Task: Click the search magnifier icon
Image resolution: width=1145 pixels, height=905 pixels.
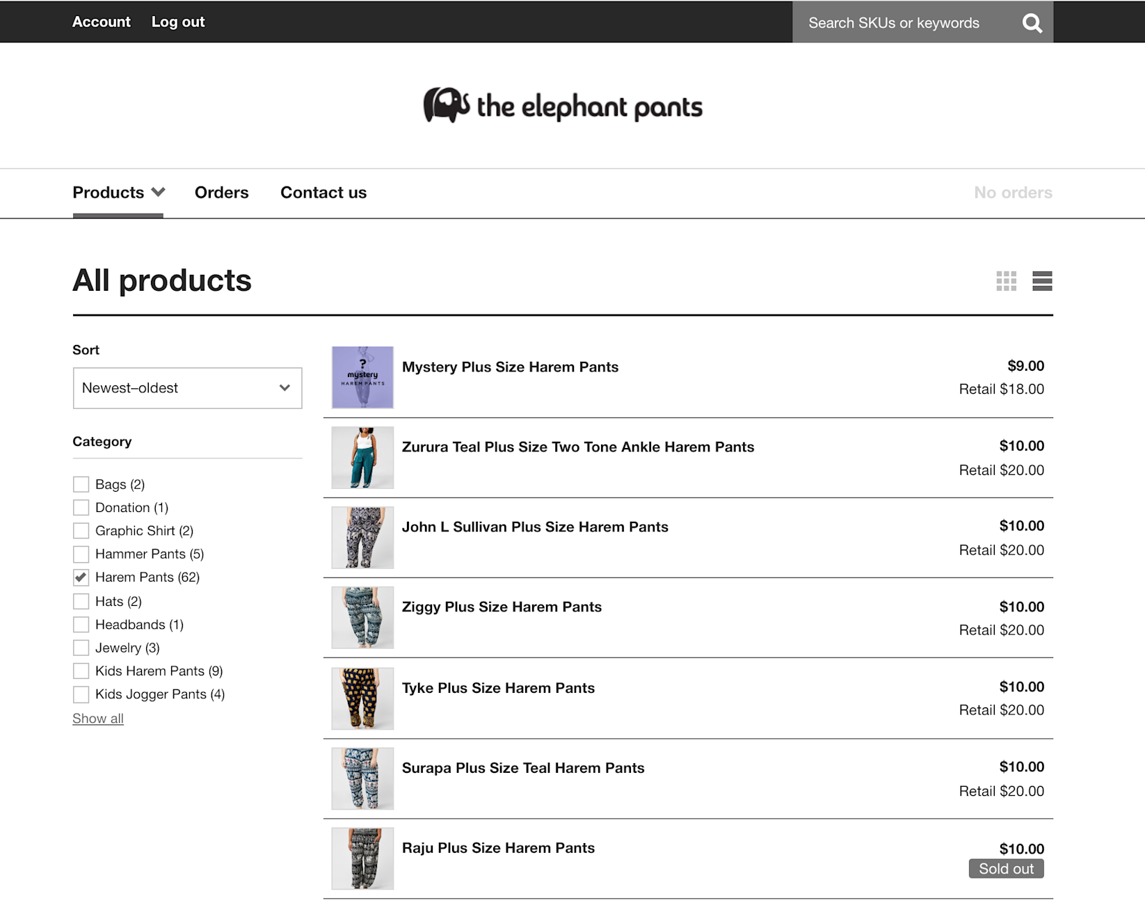Action: click(x=1032, y=23)
